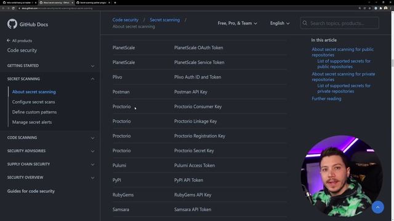394x221 pixels.
Task: Reload the page with the browser refresh icon
Action: (13, 8)
